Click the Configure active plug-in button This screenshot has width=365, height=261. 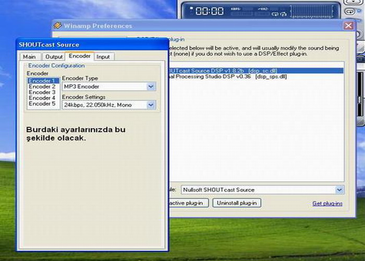click(189, 203)
